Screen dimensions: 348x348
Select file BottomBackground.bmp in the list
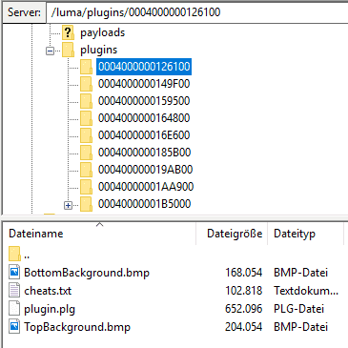pyautogui.click(x=87, y=273)
